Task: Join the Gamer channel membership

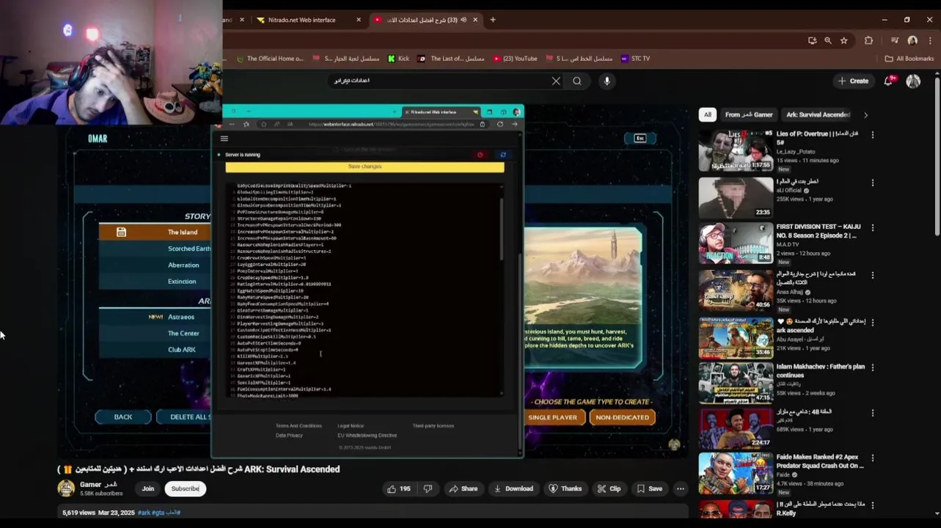Action: point(148,488)
